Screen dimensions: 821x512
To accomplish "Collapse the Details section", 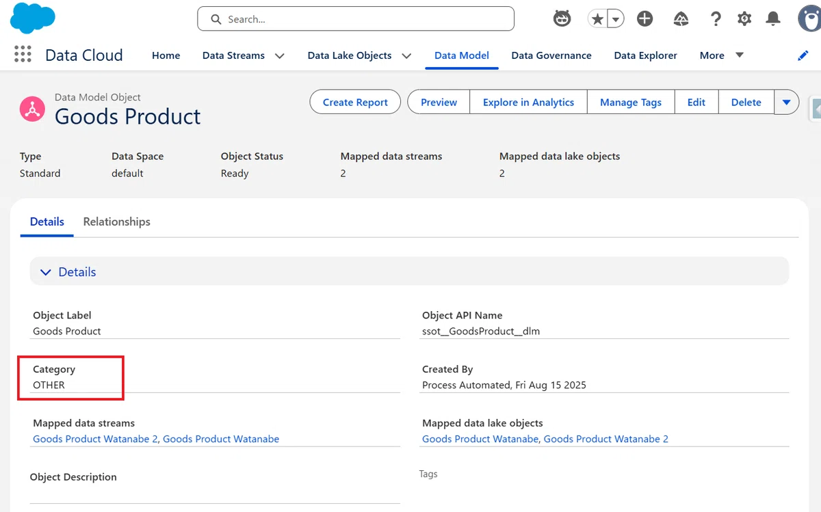I will coord(409,271).
